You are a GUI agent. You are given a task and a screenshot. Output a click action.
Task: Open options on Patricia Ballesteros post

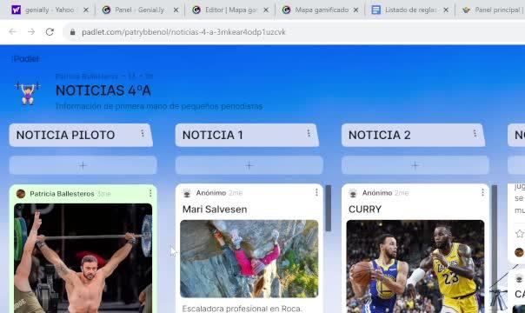[x=150, y=193]
